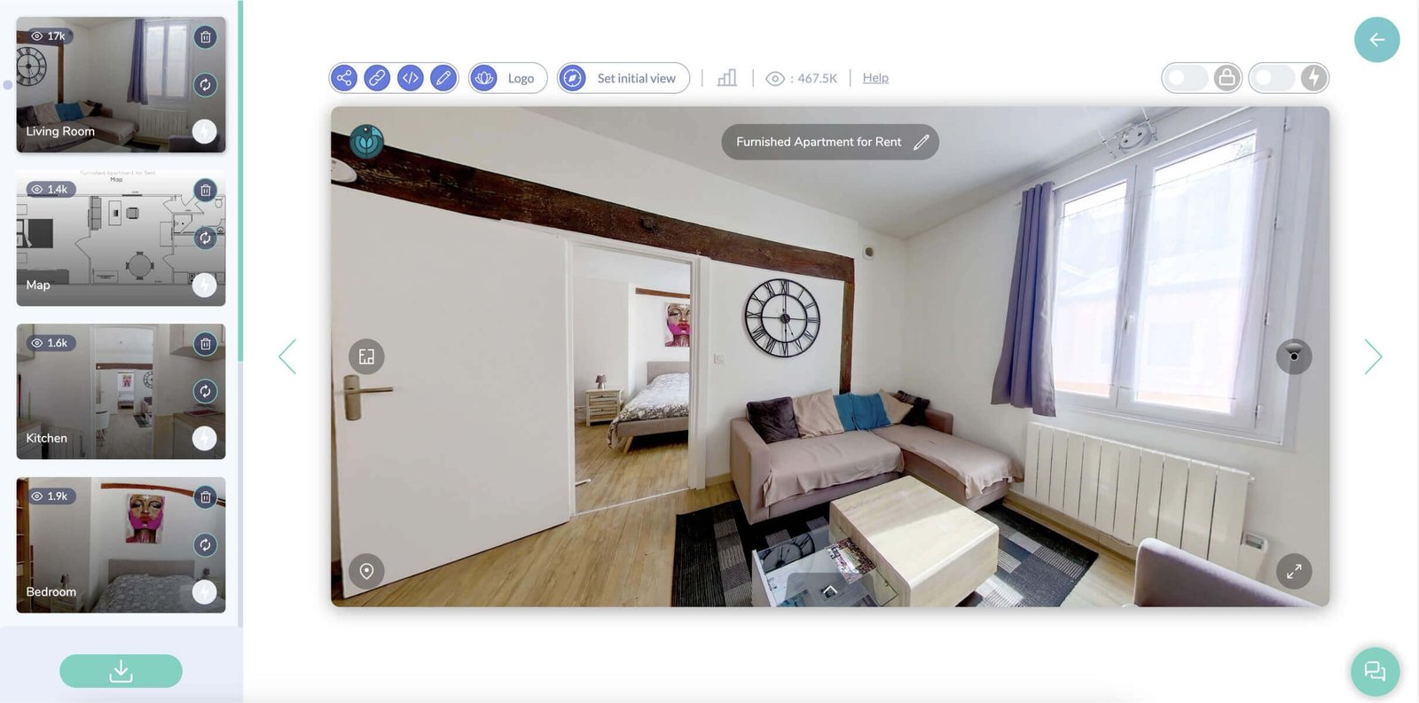
Task: Open the Help link
Action: [875, 78]
